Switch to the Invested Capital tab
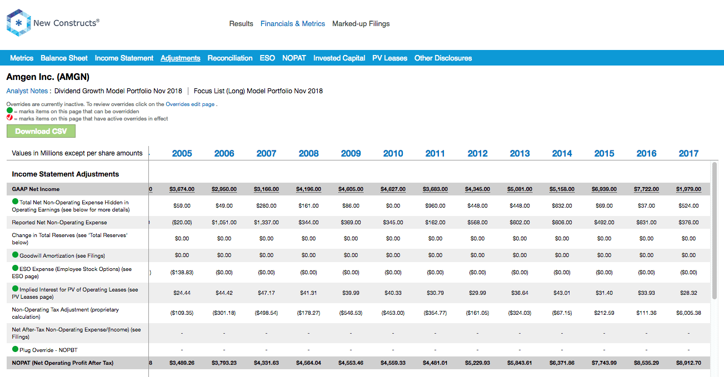Screen dimensions: 724x377 point(339,58)
